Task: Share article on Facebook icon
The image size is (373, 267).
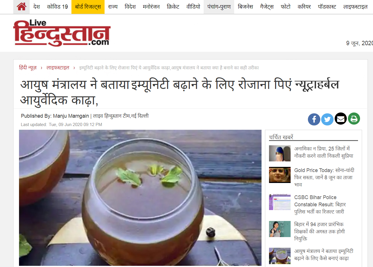Action: (314, 119)
